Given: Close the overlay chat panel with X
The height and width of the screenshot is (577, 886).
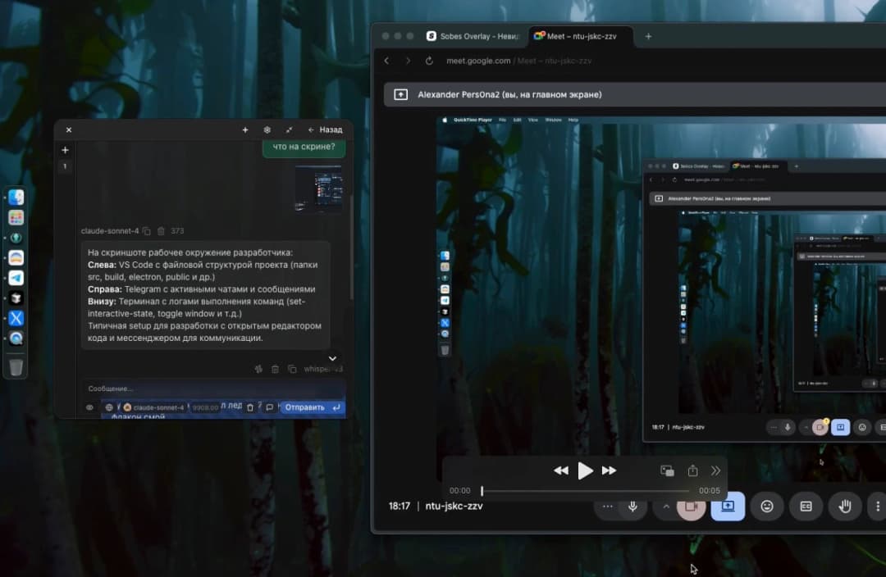Looking at the screenshot, I should click(x=69, y=129).
